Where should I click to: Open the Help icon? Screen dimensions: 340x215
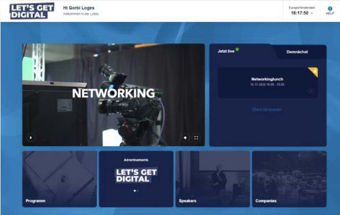click(x=330, y=9)
